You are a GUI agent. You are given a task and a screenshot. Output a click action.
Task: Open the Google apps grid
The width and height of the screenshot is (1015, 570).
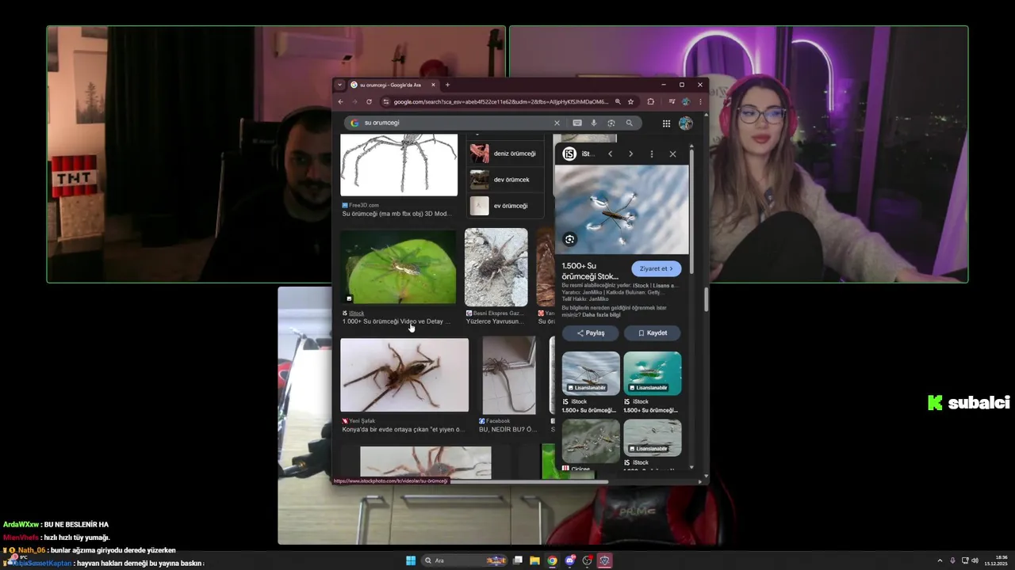point(666,123)
